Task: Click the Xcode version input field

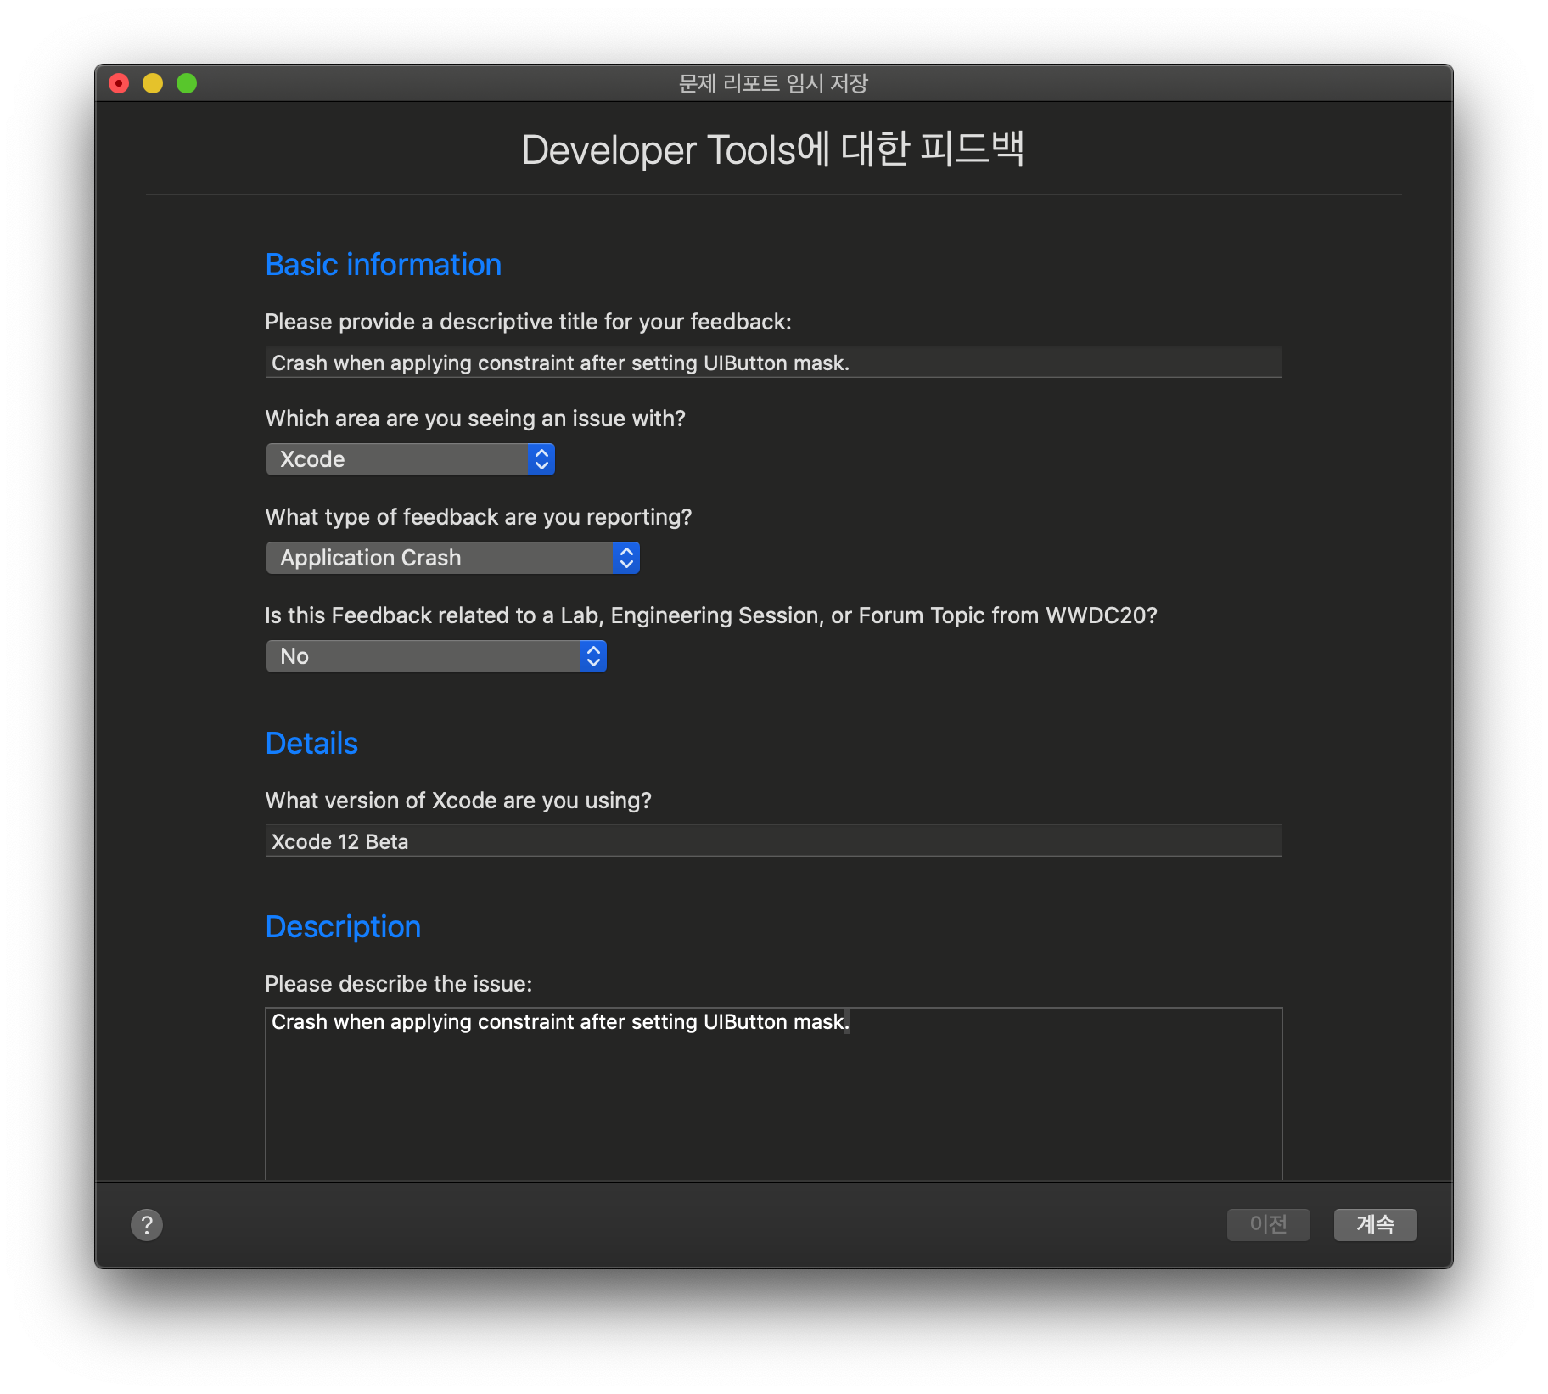Action: click(x=773, y=841)
